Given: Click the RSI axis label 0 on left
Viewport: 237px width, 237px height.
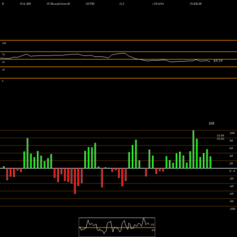Looking at the screenshot, I should pos(2,81).
